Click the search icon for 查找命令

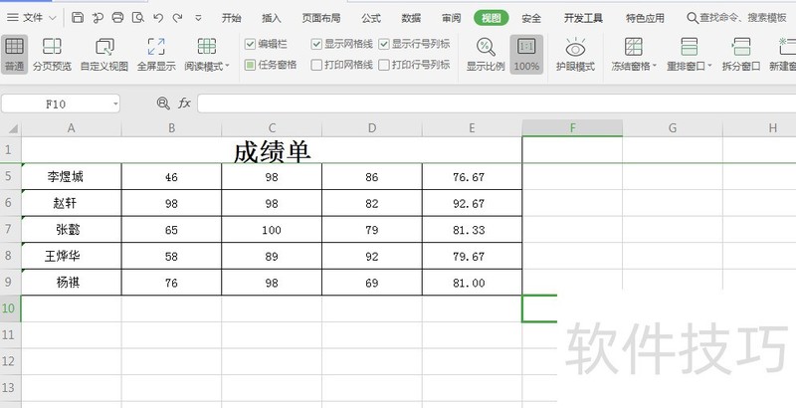(x=692, y=18)
